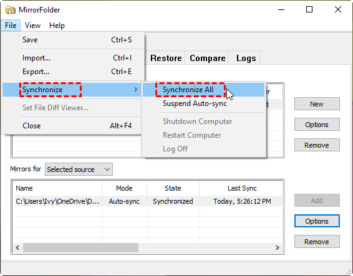Switch to the Logs tab
Screen dimensions: 353x276
246,58
